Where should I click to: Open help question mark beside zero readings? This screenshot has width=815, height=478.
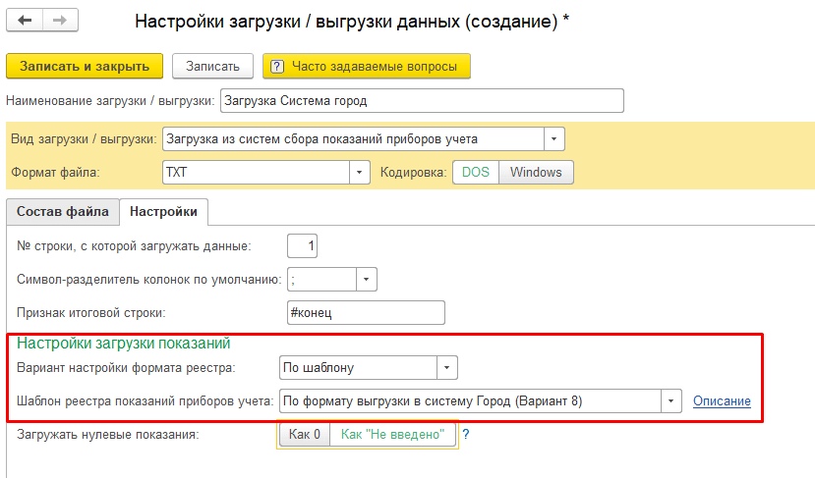(x=466, y=435)
